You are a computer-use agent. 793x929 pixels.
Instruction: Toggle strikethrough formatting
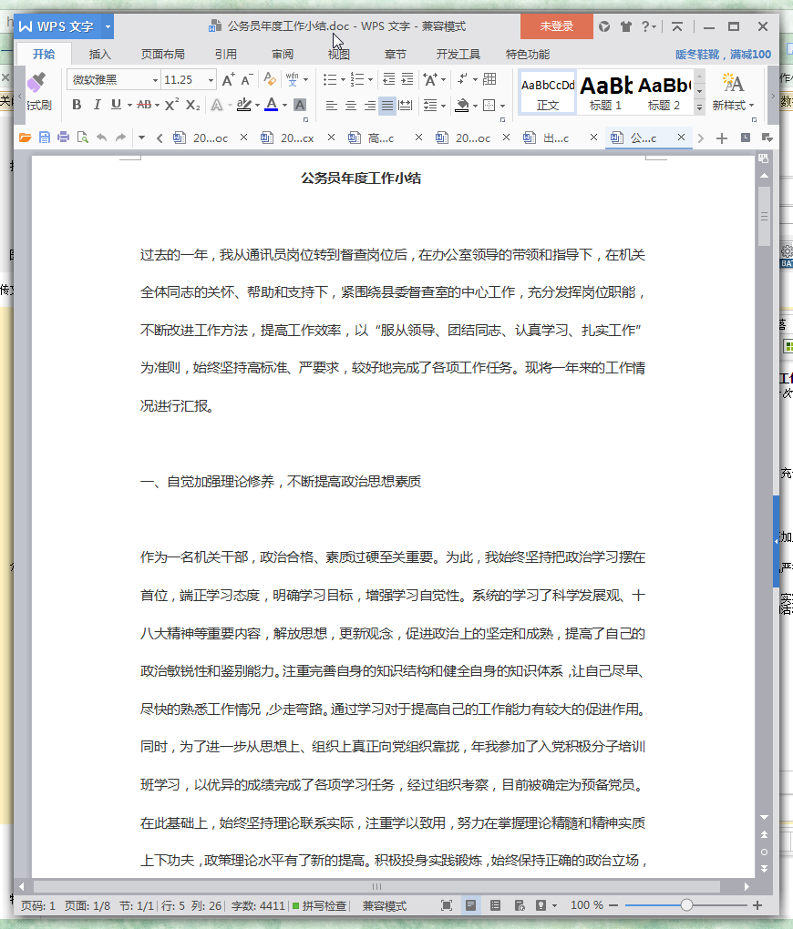(144, 105)
